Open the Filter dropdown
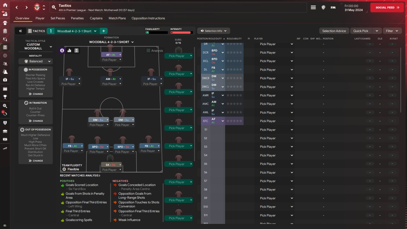 click(x=392, y=31)
